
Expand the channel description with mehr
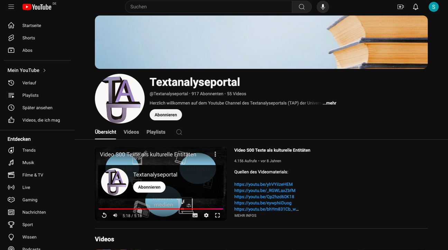(329, 103)
